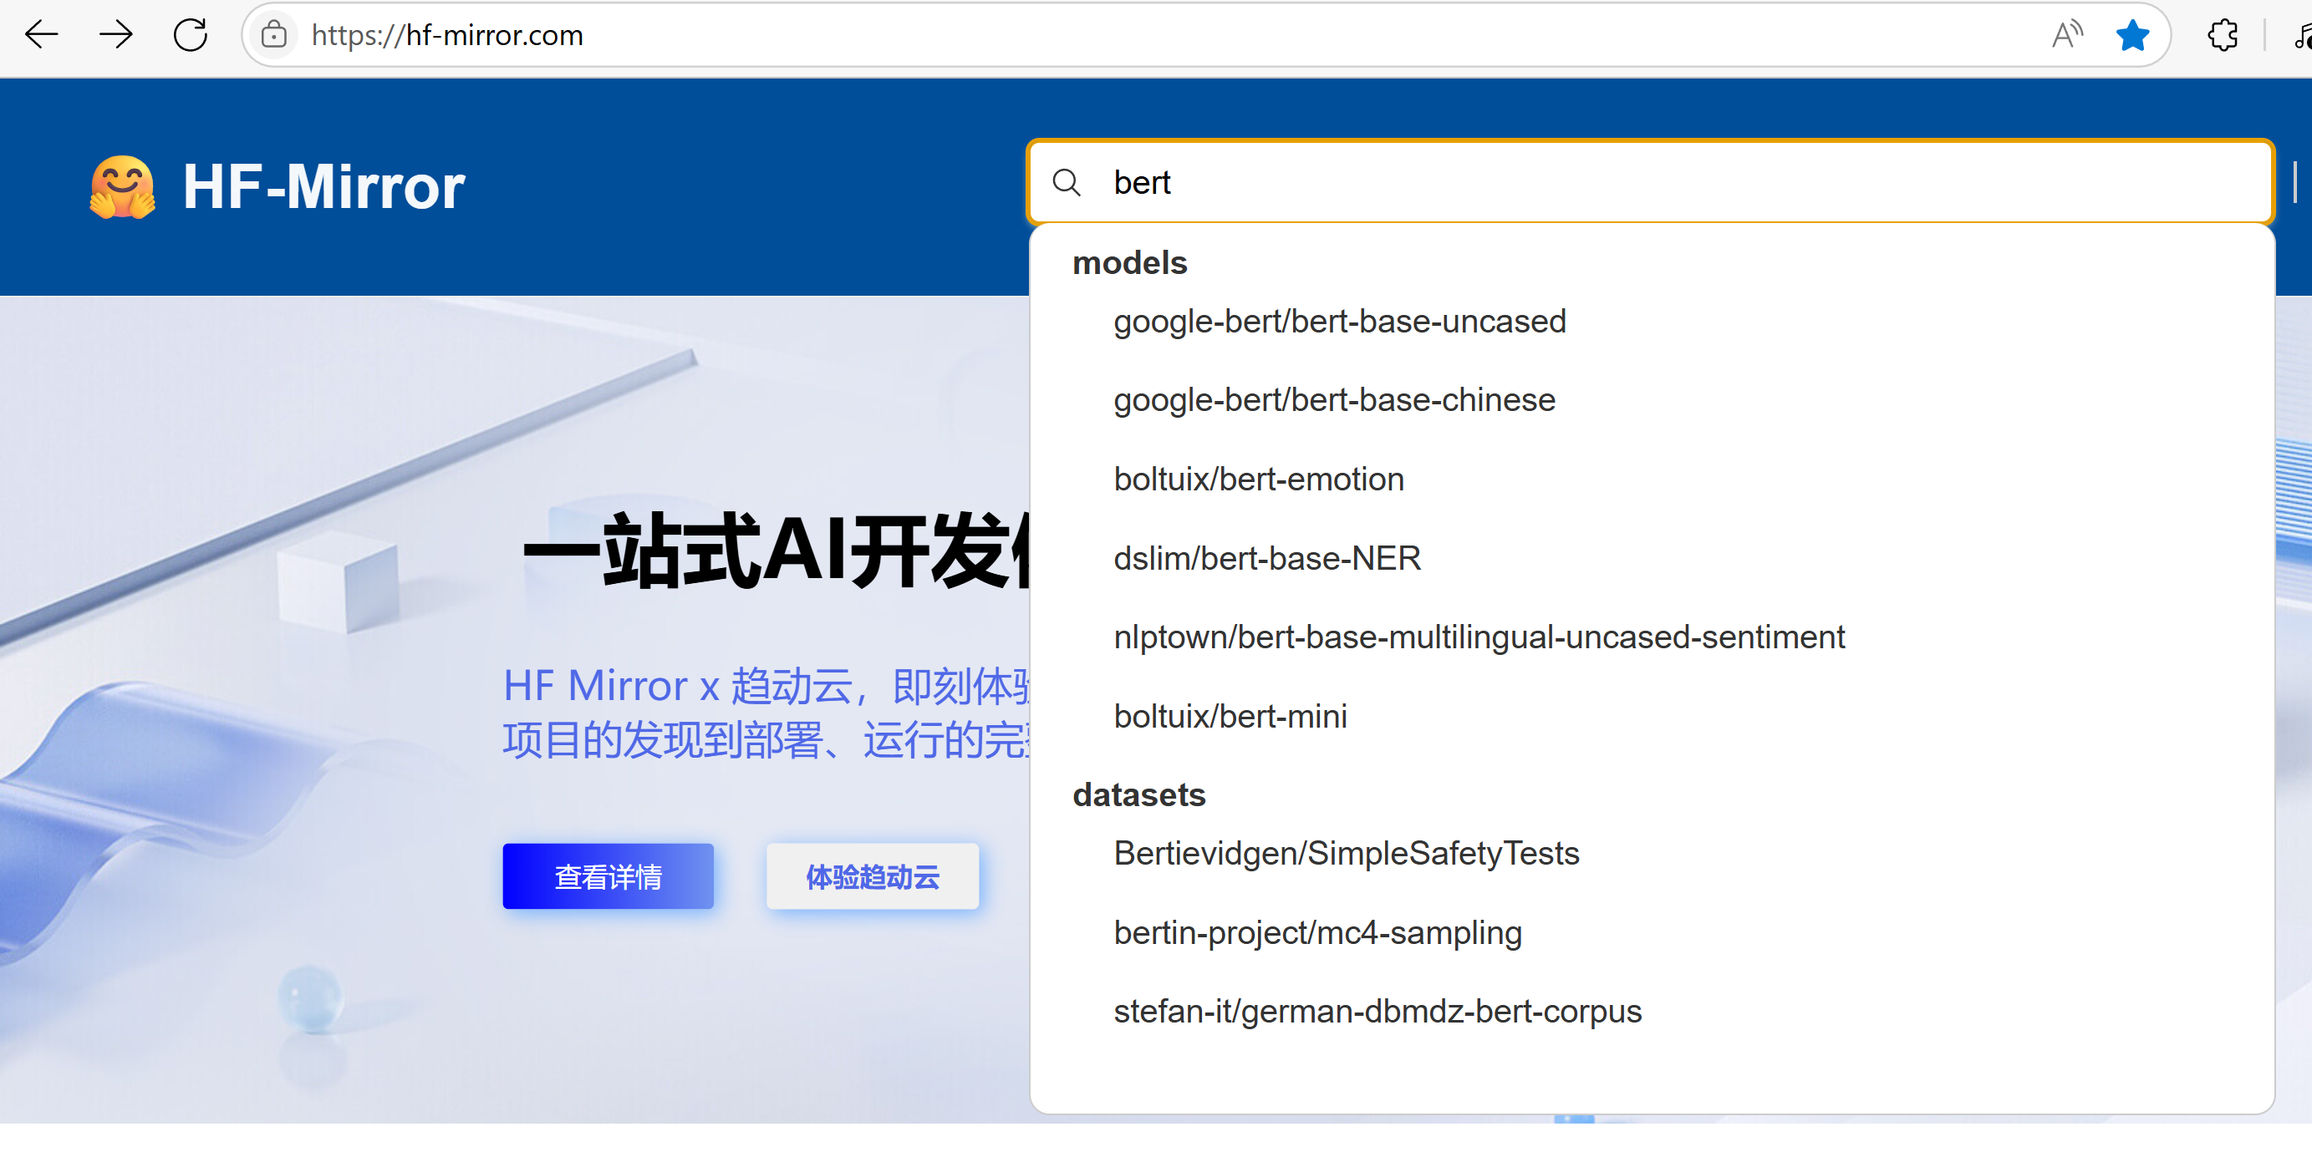
Task: Select boltuix/bert-mini model suggestion
Action: [1230, 716]
